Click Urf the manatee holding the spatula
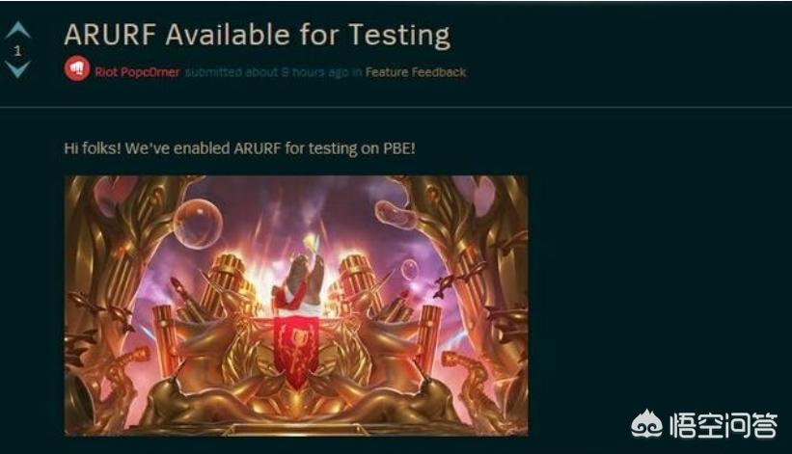 (x=299, y=283)
